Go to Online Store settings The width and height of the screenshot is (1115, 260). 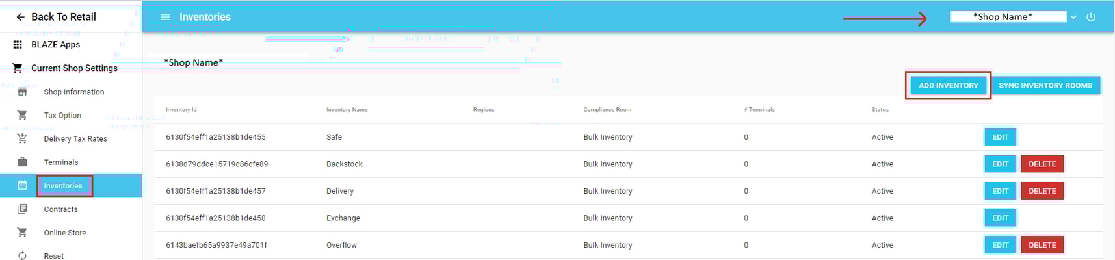[x=64, y=233]
